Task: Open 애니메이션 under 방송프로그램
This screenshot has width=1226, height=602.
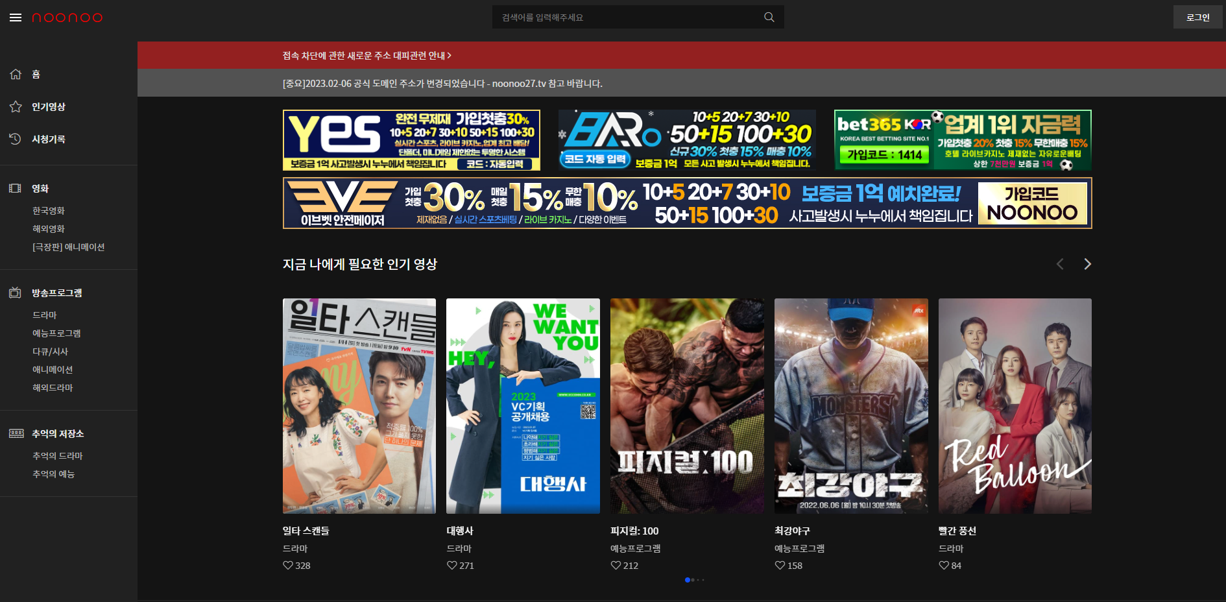Action: 53,369
